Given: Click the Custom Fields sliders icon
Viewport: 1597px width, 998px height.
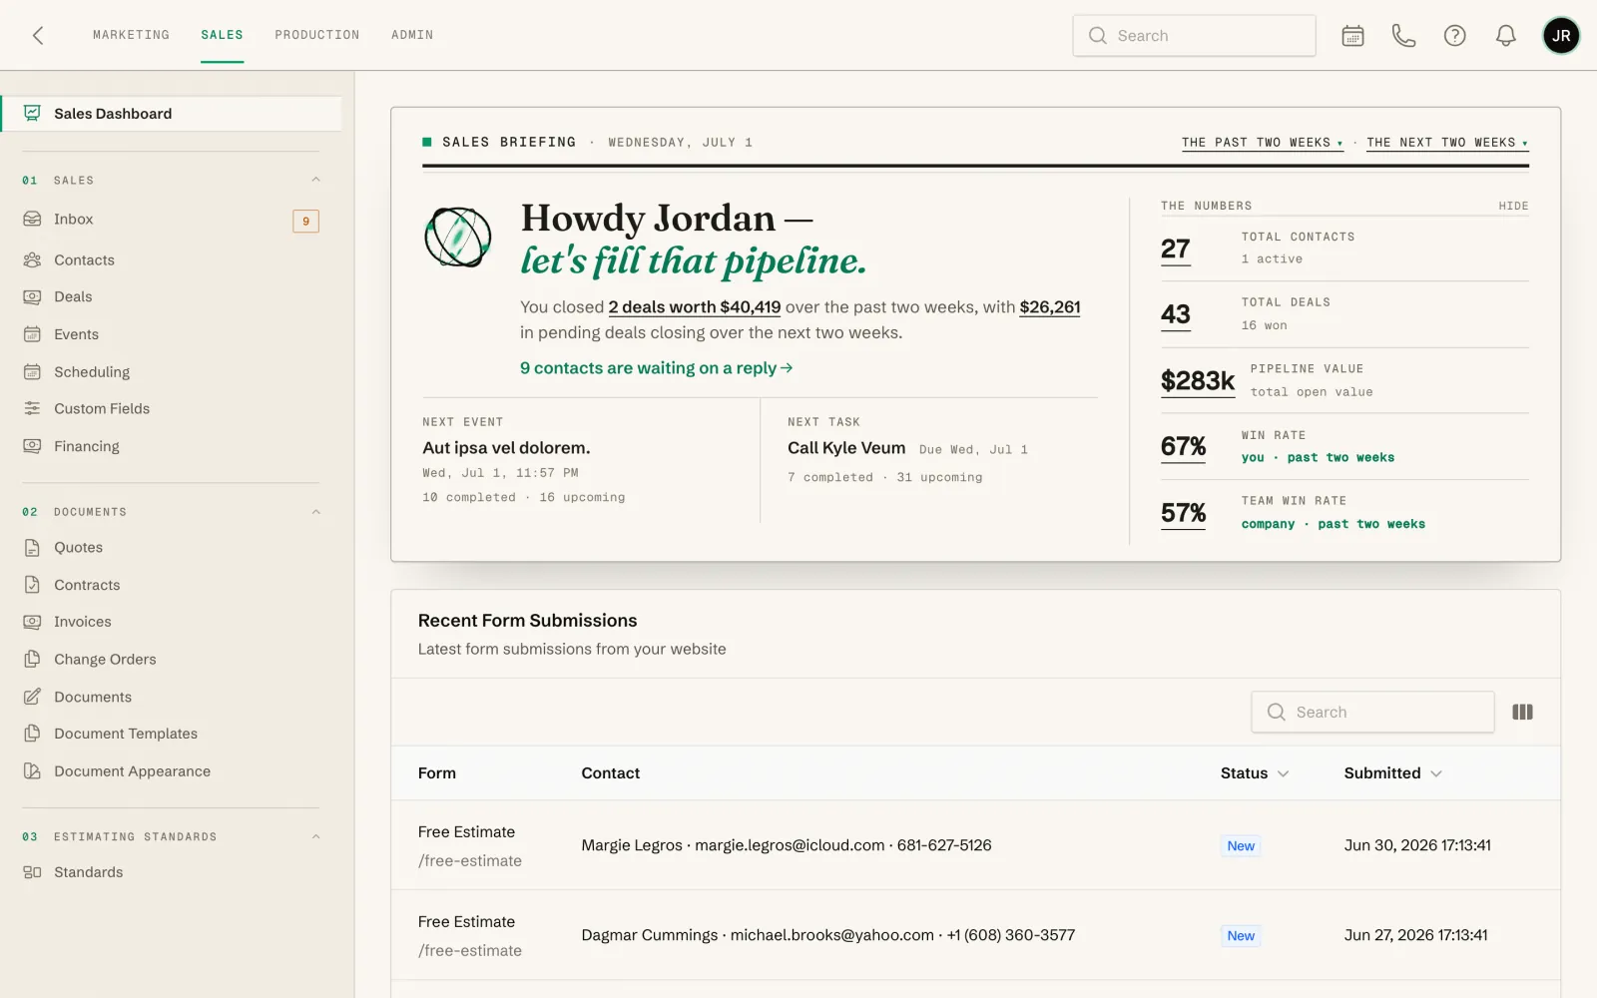Looking at the screenshot, I should click(32, 408).
